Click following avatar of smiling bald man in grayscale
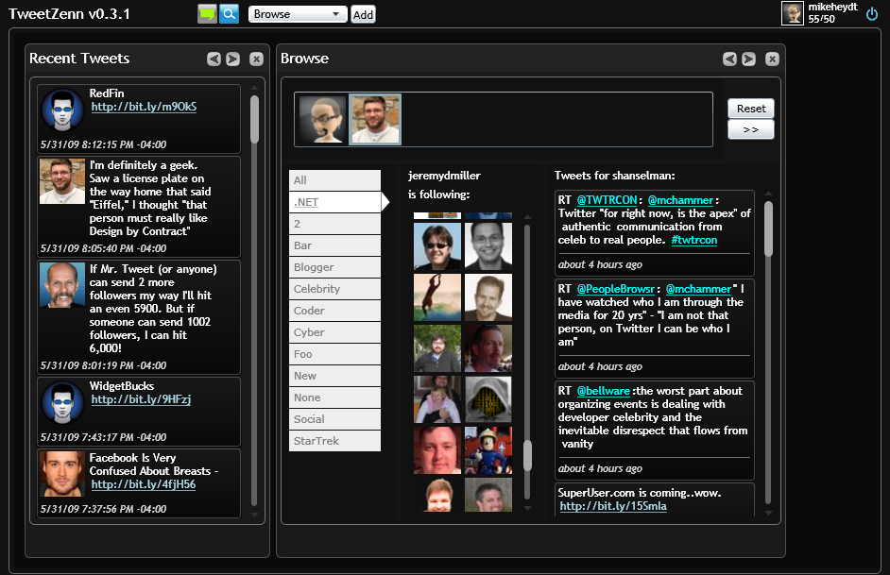The width and height of the screenshot is (890, 575). coord(488,245)
